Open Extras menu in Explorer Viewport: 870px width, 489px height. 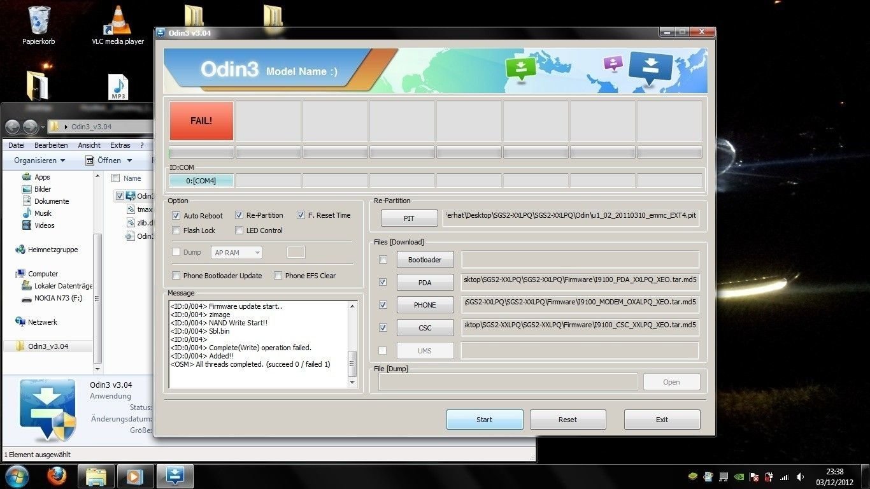click(120, 145)
